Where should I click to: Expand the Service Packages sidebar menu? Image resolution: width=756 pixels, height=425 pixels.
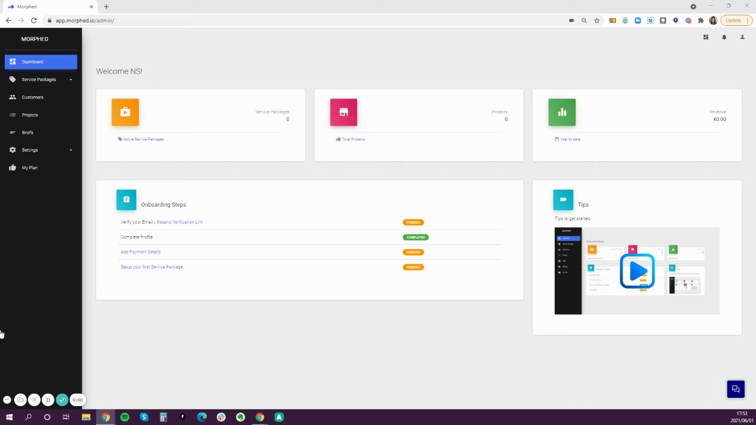tap(41, 79)
